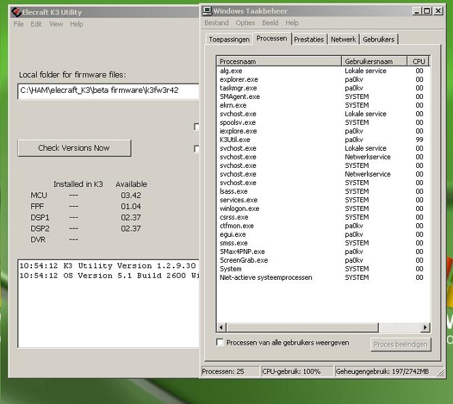Switch to the Prestaties tab
The image size is (453, 404).
tap(309, 40)
